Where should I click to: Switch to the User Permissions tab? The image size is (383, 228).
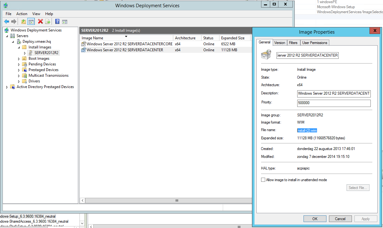[x=315, y=43]
